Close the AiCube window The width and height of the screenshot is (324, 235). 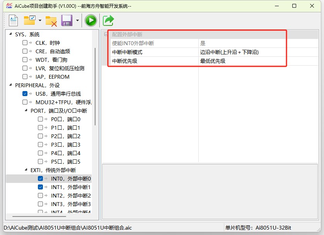[312, 6]
